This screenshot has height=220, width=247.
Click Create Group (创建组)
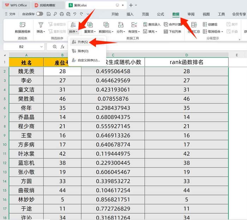tap(210, 24)
